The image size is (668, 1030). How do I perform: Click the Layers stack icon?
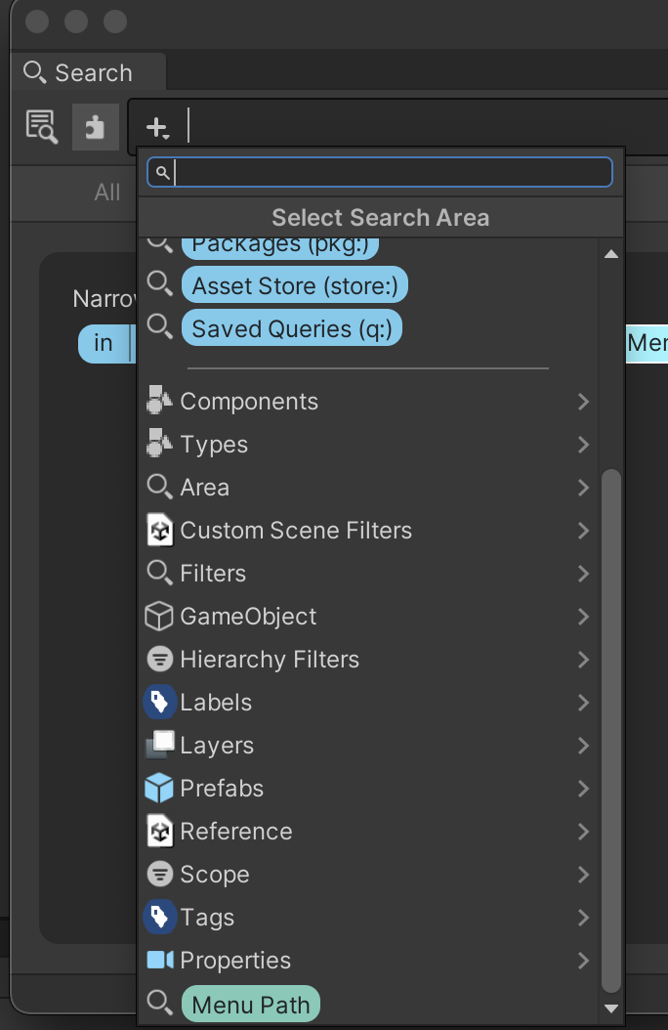(159, 746)
